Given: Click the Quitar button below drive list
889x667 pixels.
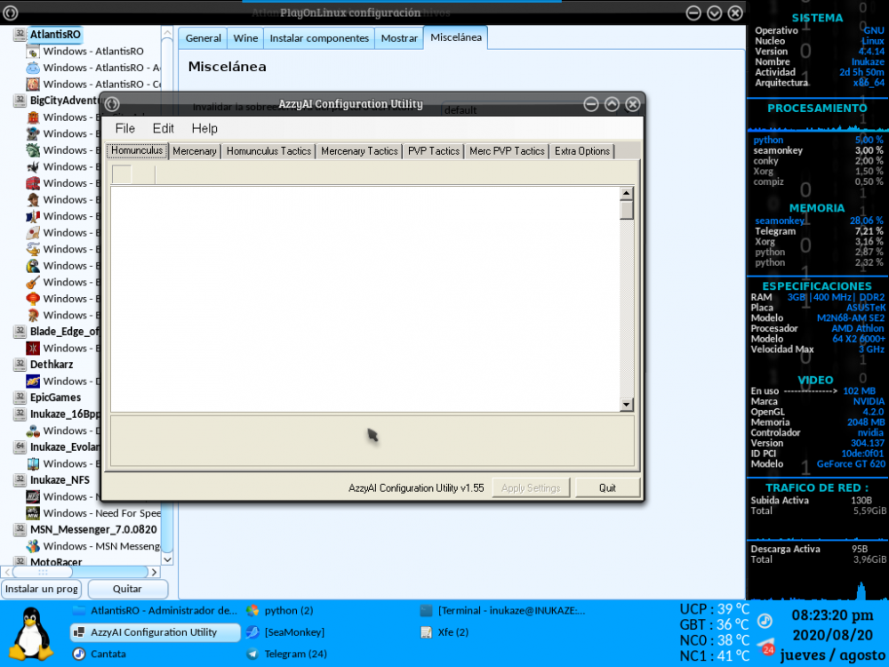Looking at the screenshot, I should (x=127, y=589).
